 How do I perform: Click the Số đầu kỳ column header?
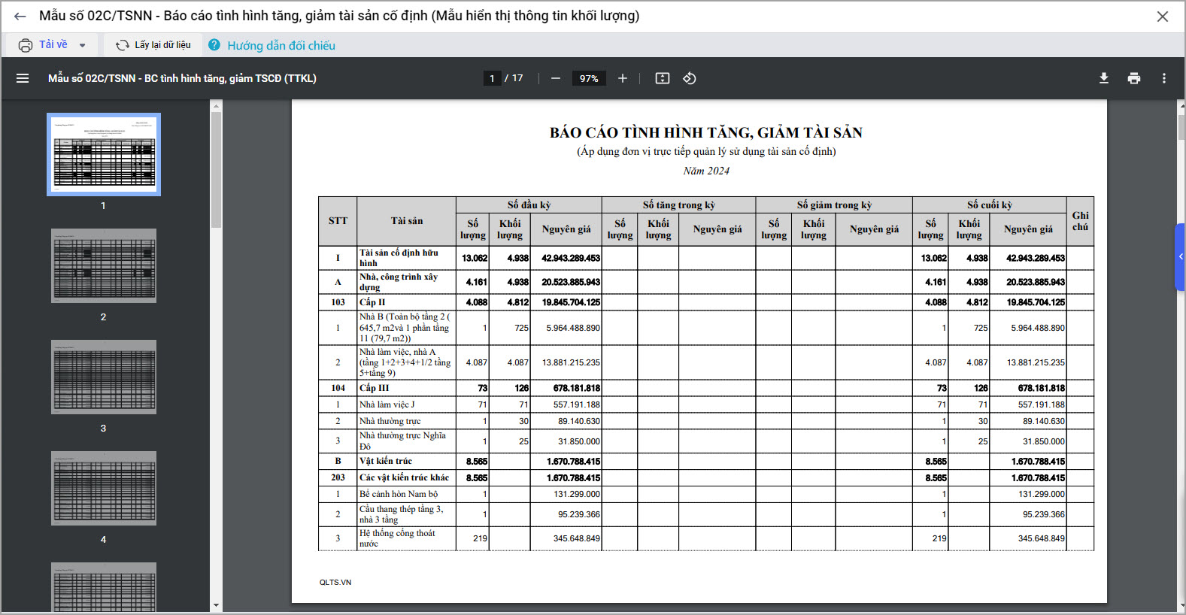[529, 204]
